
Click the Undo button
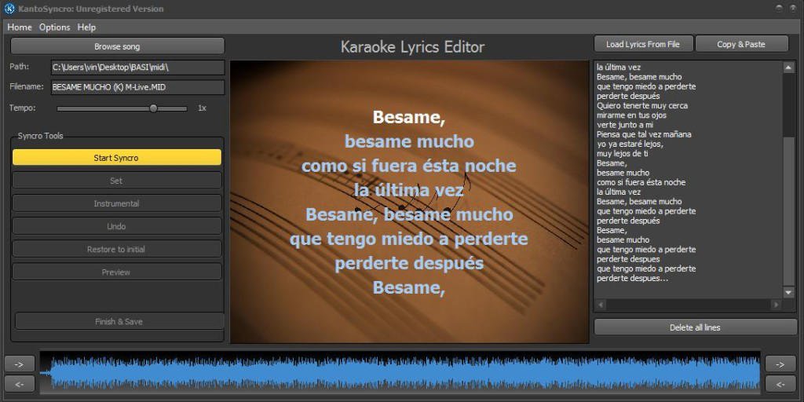[x=116, y=226]
